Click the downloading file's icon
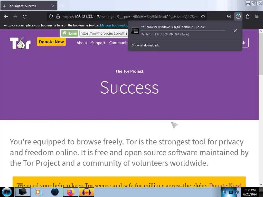Image resolution: width=263 pixels, height=197 pixels. click(135, 31)
